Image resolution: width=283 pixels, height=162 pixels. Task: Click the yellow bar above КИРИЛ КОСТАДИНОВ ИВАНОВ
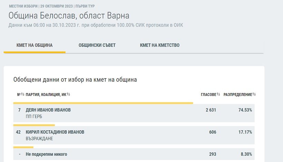[34, 125]
